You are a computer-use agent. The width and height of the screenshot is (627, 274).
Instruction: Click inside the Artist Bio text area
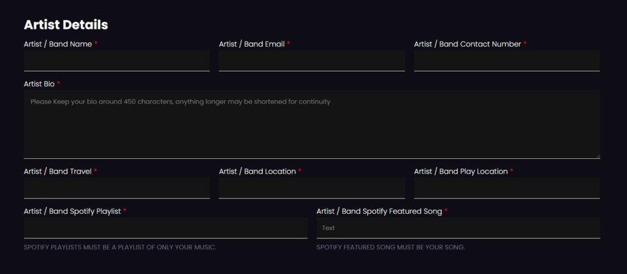(x=312, y=124)
